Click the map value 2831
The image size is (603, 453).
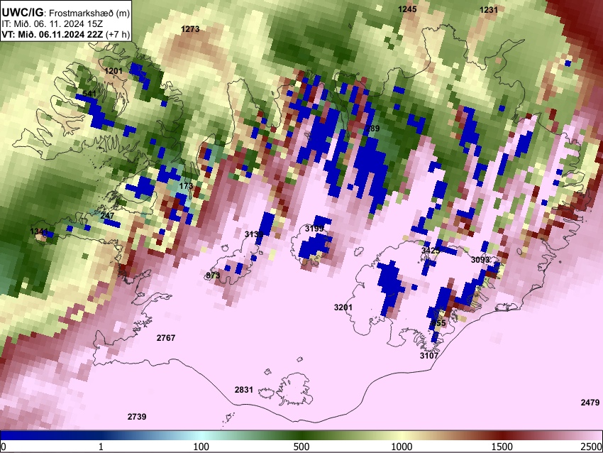tap(244, 390)
